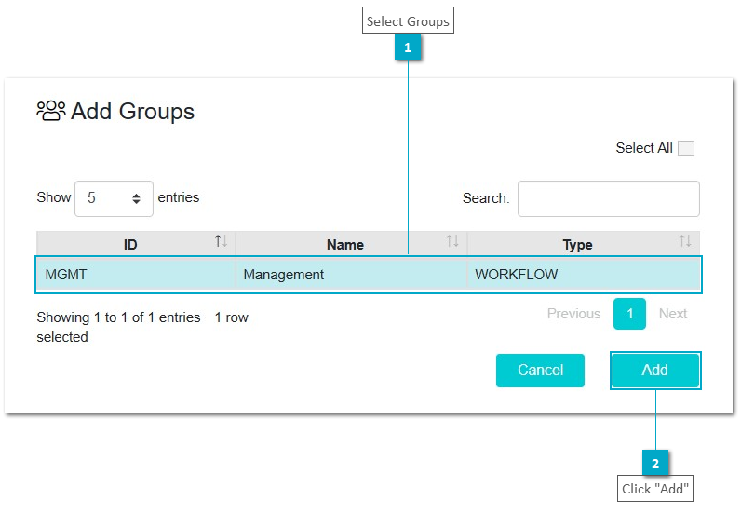Click the sort arrows in the Name column
This screenshot has width=741, height=513.
452,241
